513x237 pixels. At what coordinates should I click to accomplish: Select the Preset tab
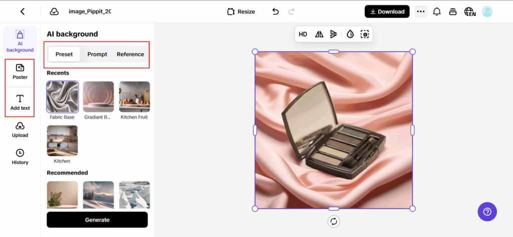[x=64, y=54]
